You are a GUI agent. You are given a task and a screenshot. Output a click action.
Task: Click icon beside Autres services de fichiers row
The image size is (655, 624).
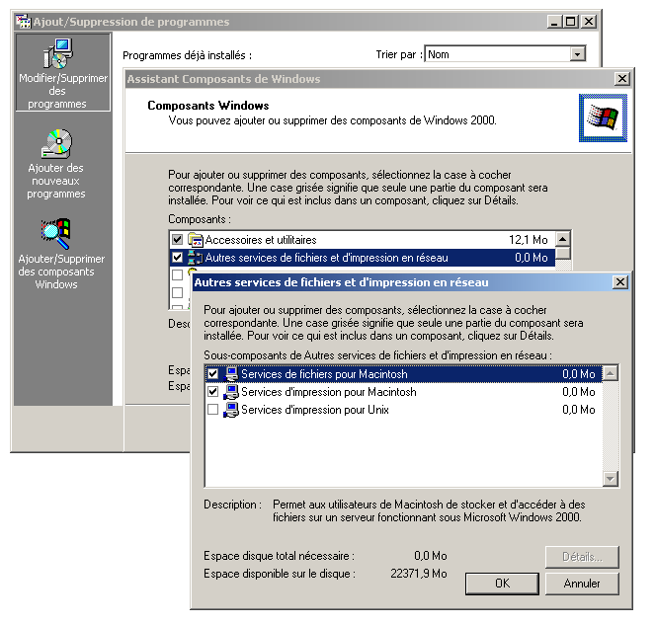tap(195, 258)
